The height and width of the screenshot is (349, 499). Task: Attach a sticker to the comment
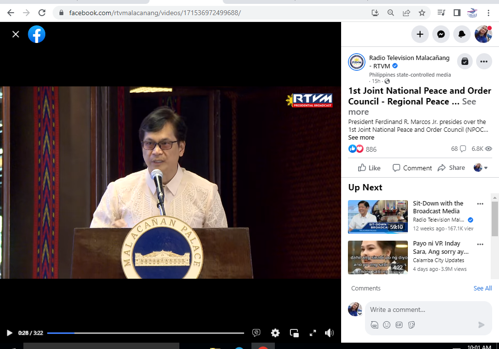click(x=411, y=325)
